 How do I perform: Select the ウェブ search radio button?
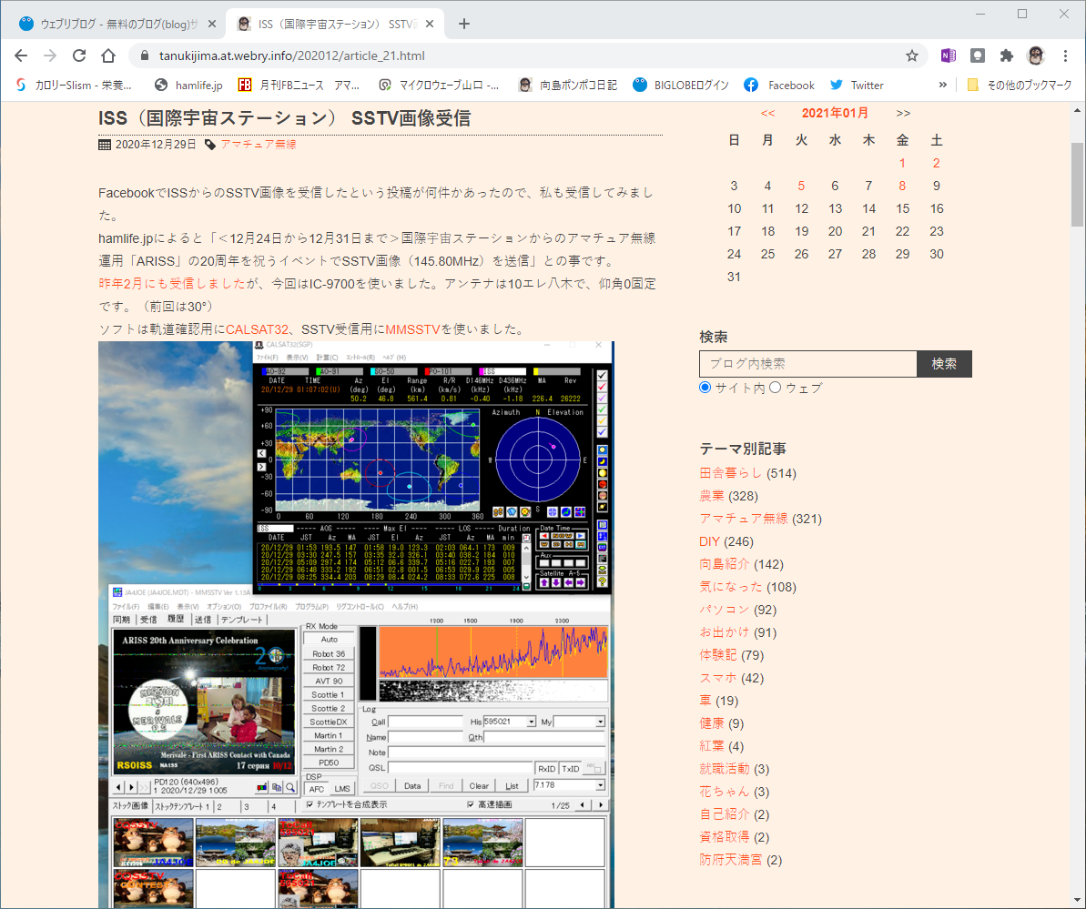775,387
